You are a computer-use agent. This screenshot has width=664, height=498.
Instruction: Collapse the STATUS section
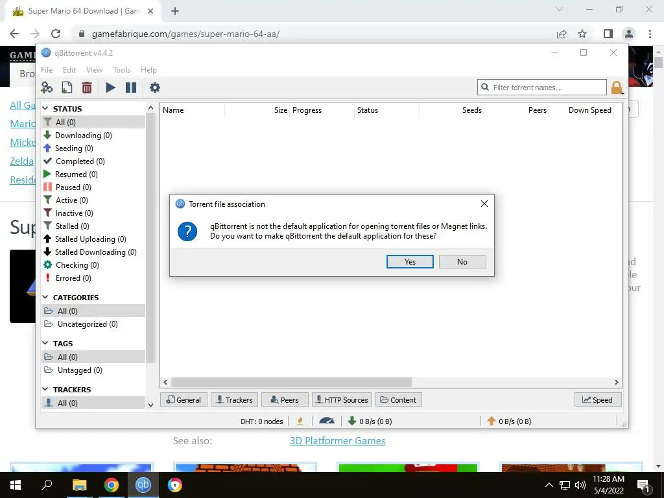coord(46,109)
